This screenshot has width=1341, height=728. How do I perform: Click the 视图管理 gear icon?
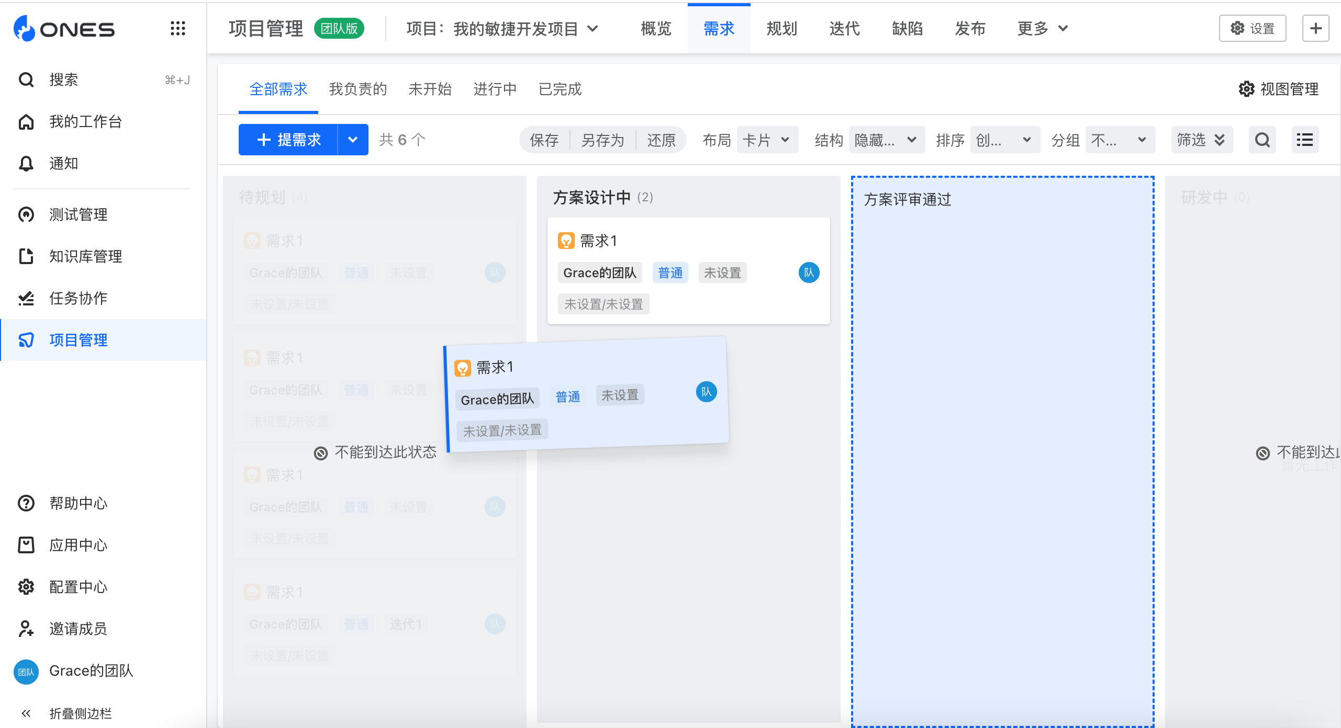(x=1246, y=89)
